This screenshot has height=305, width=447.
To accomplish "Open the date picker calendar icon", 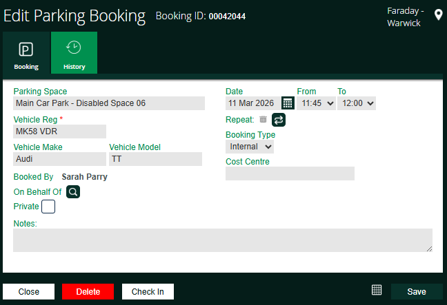I will (x=288, y=103).
